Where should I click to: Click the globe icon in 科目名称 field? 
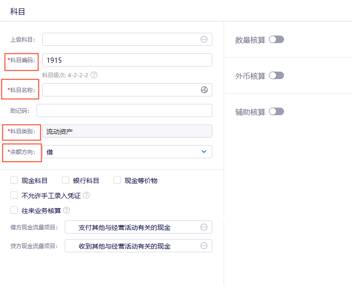coord(204,90)
